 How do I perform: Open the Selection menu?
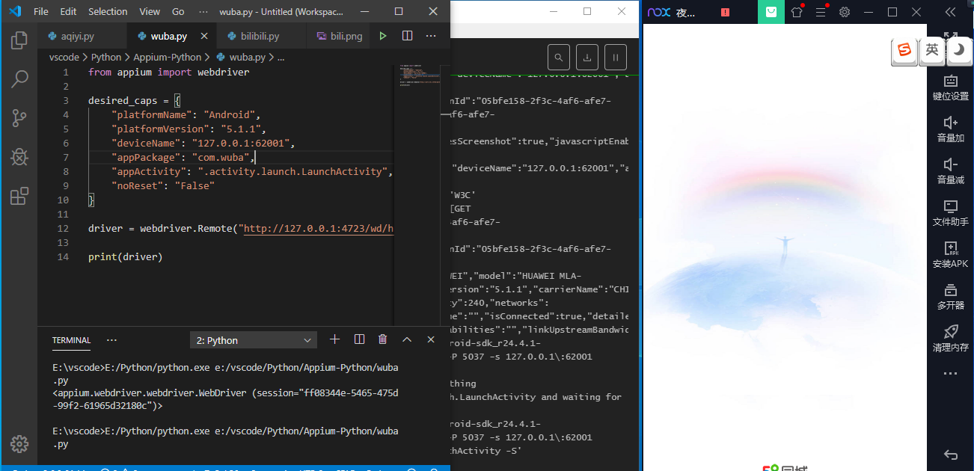point(108,12)
